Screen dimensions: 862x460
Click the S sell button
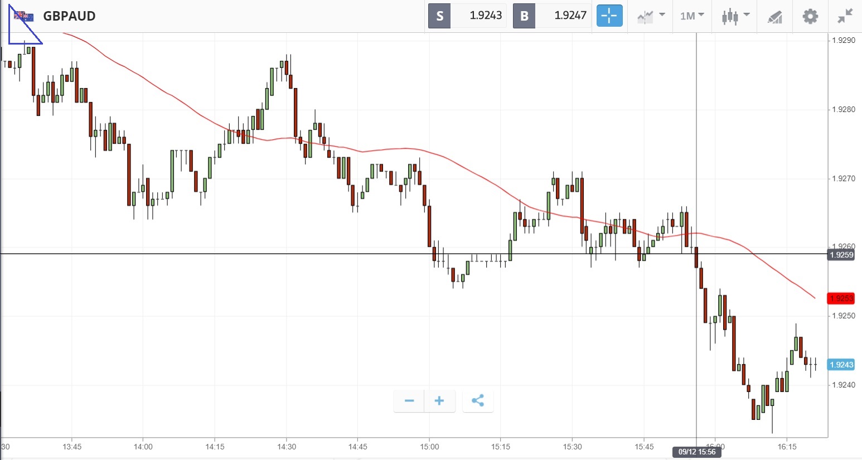point(439,16)
